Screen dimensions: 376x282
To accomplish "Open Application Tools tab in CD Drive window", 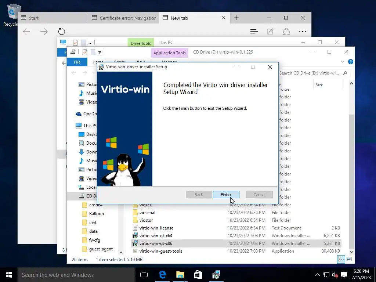I will [x=170, y=53].
